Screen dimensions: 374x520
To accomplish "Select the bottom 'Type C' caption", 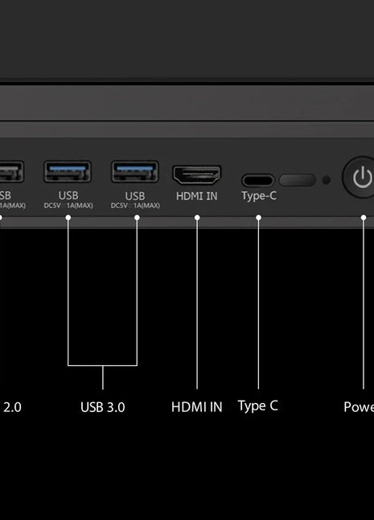I will 258,406.
